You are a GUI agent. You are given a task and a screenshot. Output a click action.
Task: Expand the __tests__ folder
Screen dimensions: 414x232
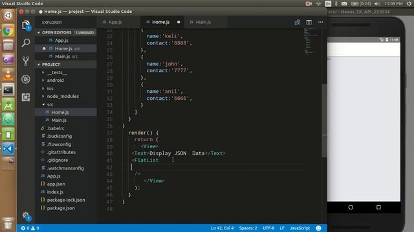(x=66, y=72)
